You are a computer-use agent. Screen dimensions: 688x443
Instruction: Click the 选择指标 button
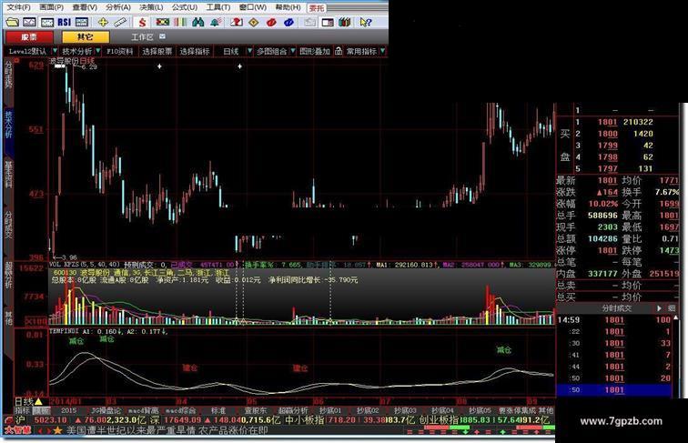(x=195, y=51)
